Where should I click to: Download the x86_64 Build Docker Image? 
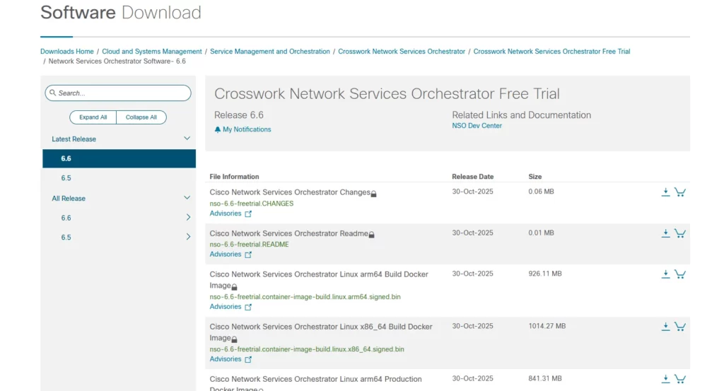[x=665, y=327]
